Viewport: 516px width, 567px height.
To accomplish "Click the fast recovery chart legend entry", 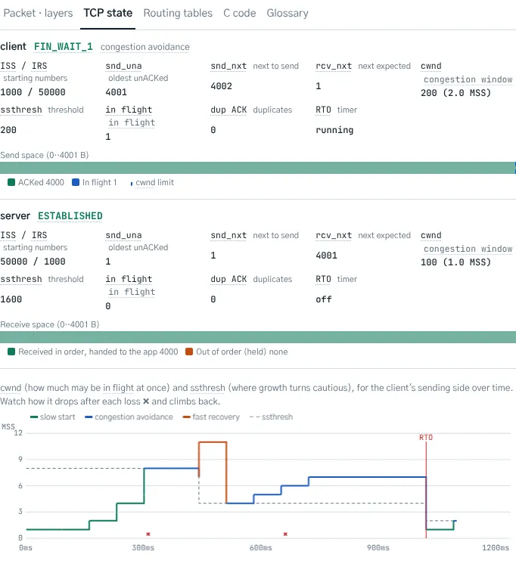I will click(211, 417).
